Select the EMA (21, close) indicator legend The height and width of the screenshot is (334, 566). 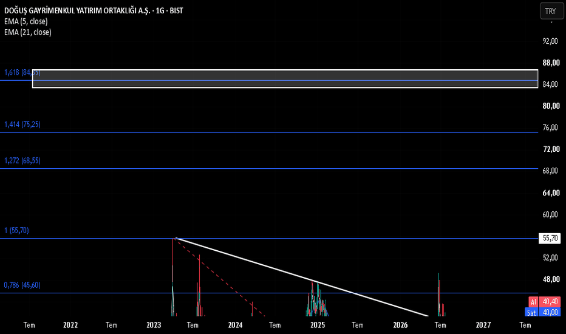coord(28,32)
